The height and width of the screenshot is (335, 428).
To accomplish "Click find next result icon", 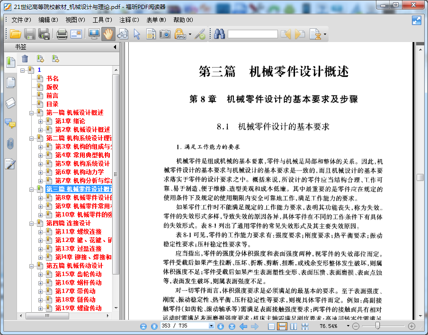I will (x=300, y=34).
